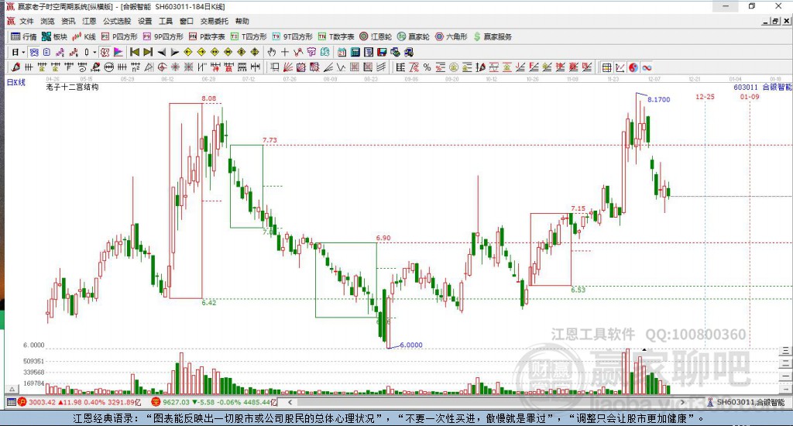
Task: Click the up-triangle button beside volume pane
Action: tap(12, 389)
